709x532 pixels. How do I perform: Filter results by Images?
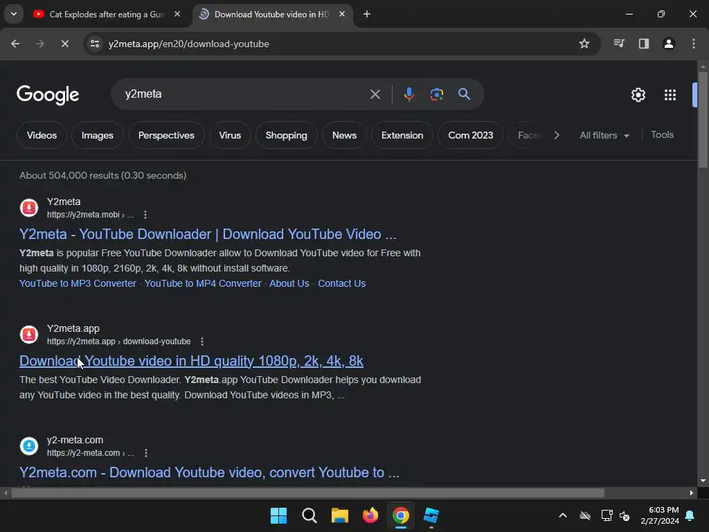point(97,135)
